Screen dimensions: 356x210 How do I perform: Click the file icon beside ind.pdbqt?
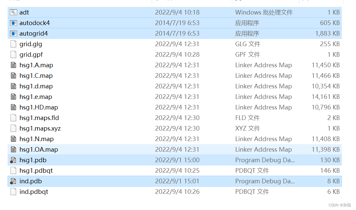click(x=13, y=192)
